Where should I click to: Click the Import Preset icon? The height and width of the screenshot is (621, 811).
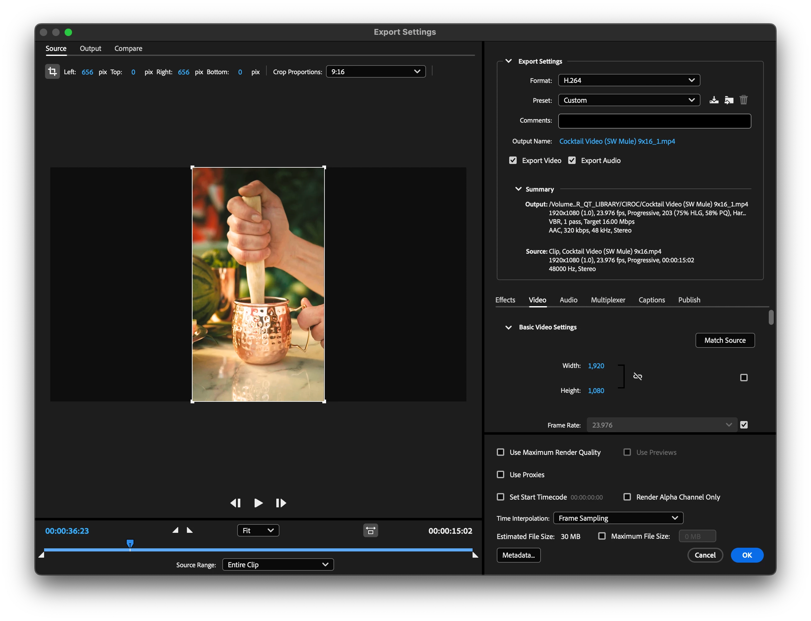(x=729, y=100)
